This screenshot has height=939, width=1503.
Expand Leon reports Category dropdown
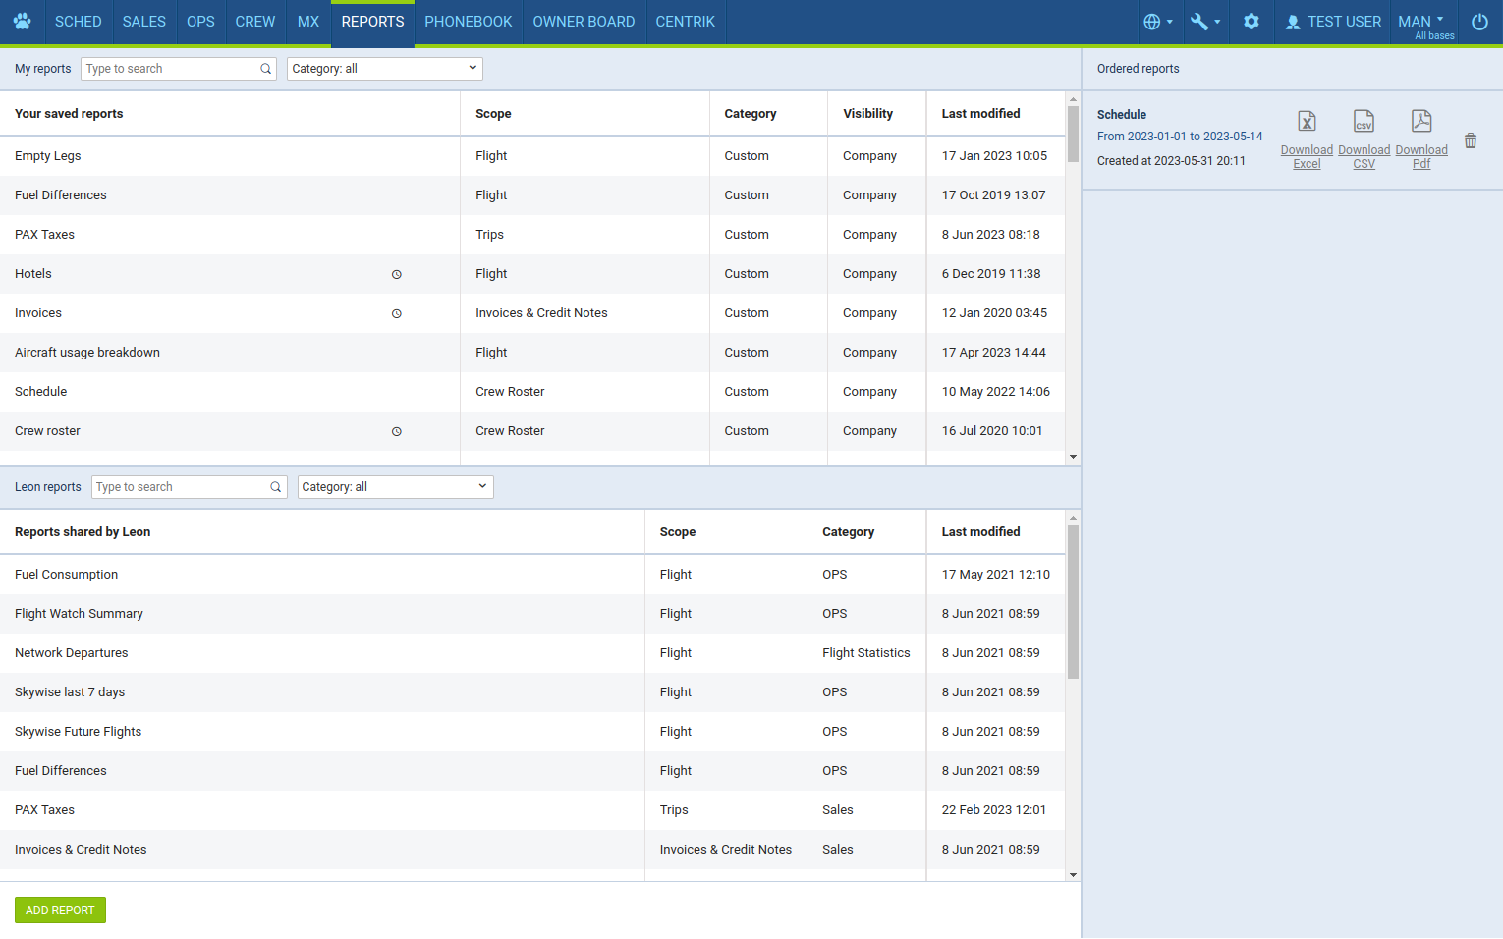pyautogui.click(x=395, y=487)
